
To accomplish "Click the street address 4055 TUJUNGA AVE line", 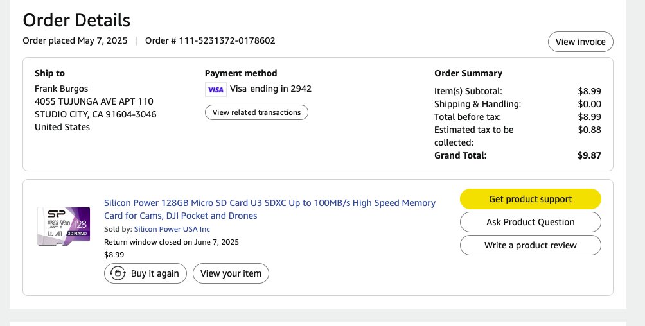I will point(94,101).
